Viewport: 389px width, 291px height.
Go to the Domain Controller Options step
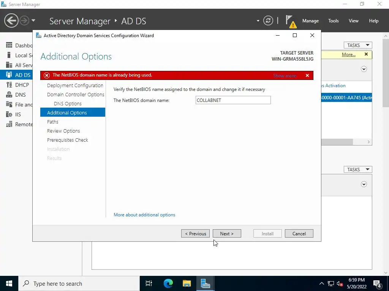tap(76, 94)
